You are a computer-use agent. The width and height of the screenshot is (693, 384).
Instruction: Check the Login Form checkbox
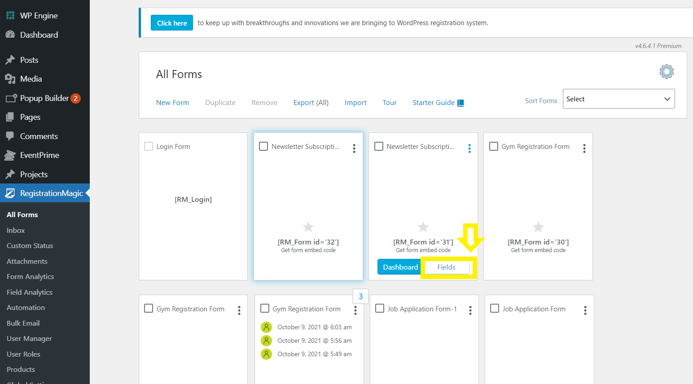point(149,146)
